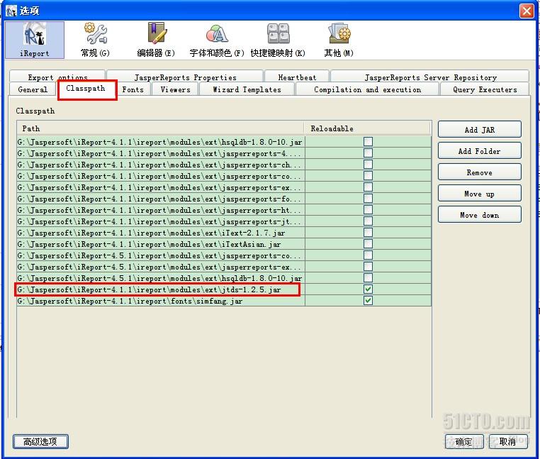Open the Compilation and execution tab
The image size is (540, 459).
(368, 89)
